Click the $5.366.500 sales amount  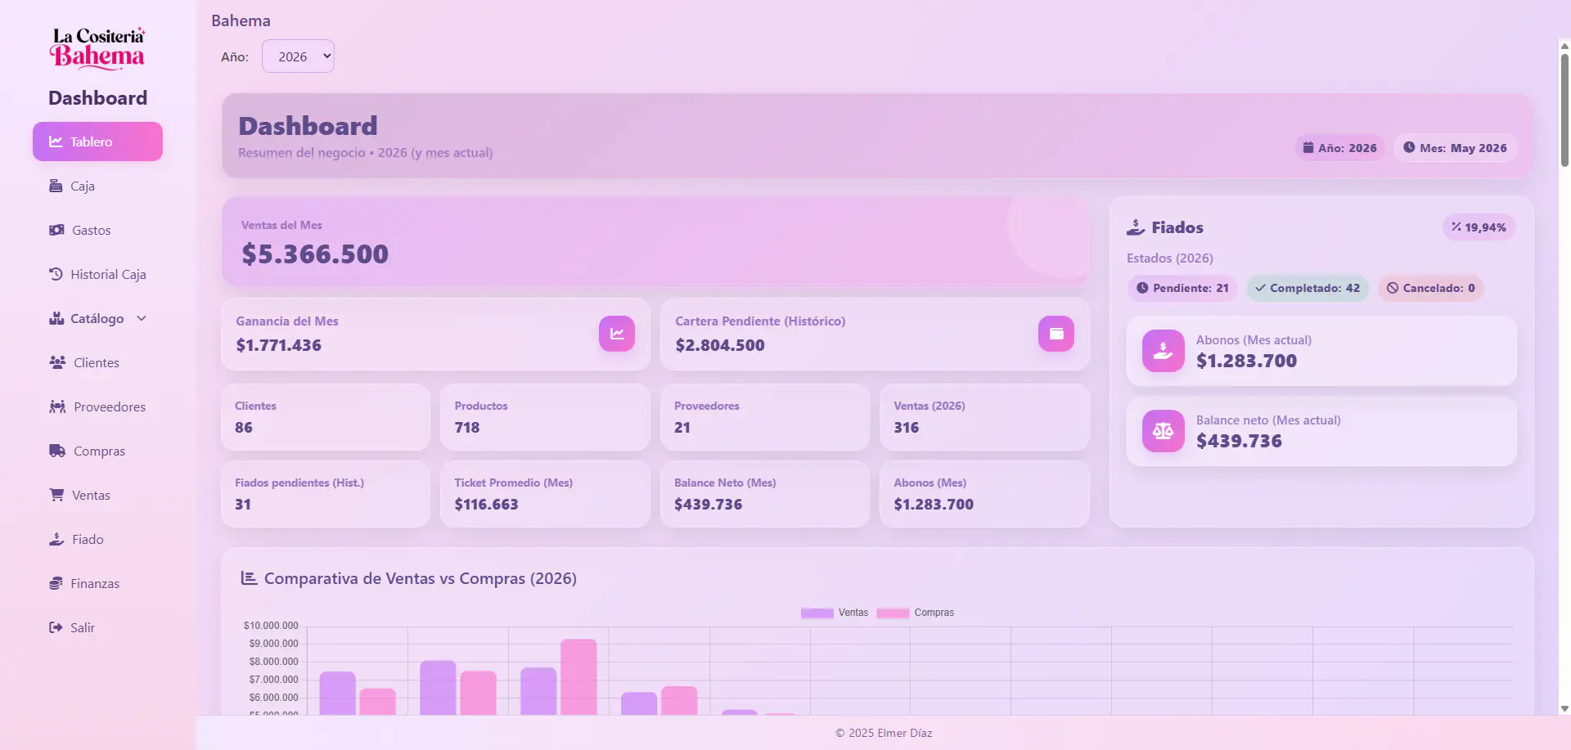pyautogui.click(x=315, y=254)
